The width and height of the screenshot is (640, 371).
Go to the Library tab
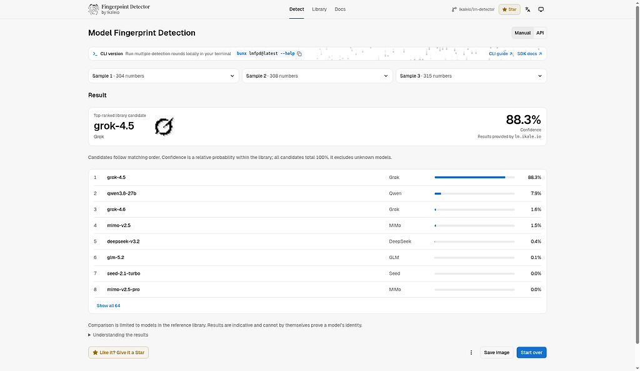[x=319, y=9]
